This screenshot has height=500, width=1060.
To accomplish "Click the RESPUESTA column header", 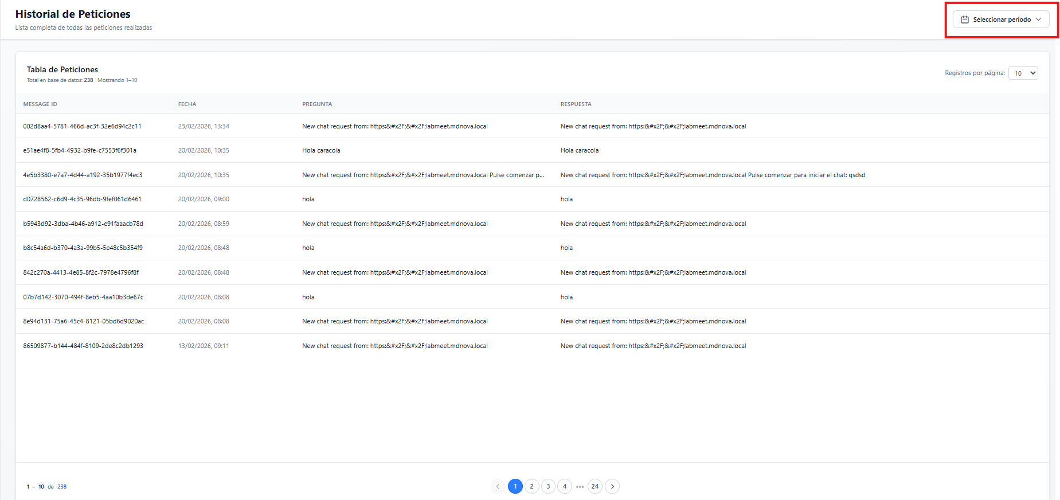I will (576, 104).
